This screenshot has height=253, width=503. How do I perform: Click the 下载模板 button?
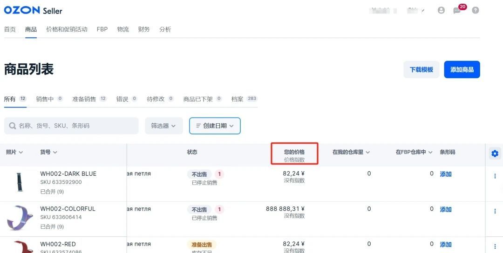[x=421, y=69]
